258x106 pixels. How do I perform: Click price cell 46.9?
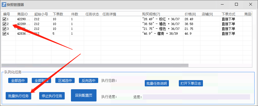pyautogui.click(x=188, y=34)
